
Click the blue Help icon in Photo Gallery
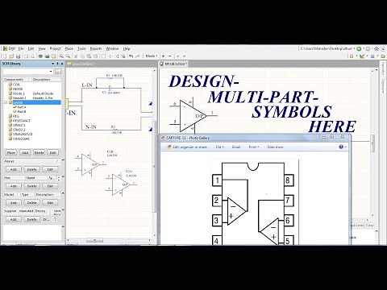(x=341, y=147)
